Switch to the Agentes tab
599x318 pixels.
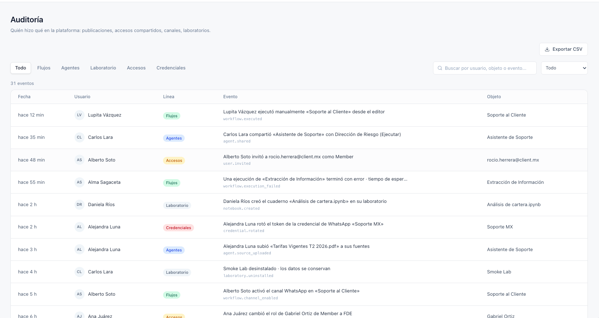pyautogui.click(x=70, y=68)
